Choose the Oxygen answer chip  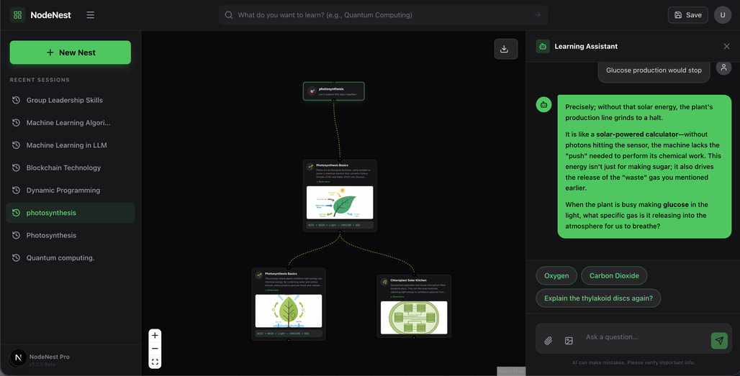(556, 275)
